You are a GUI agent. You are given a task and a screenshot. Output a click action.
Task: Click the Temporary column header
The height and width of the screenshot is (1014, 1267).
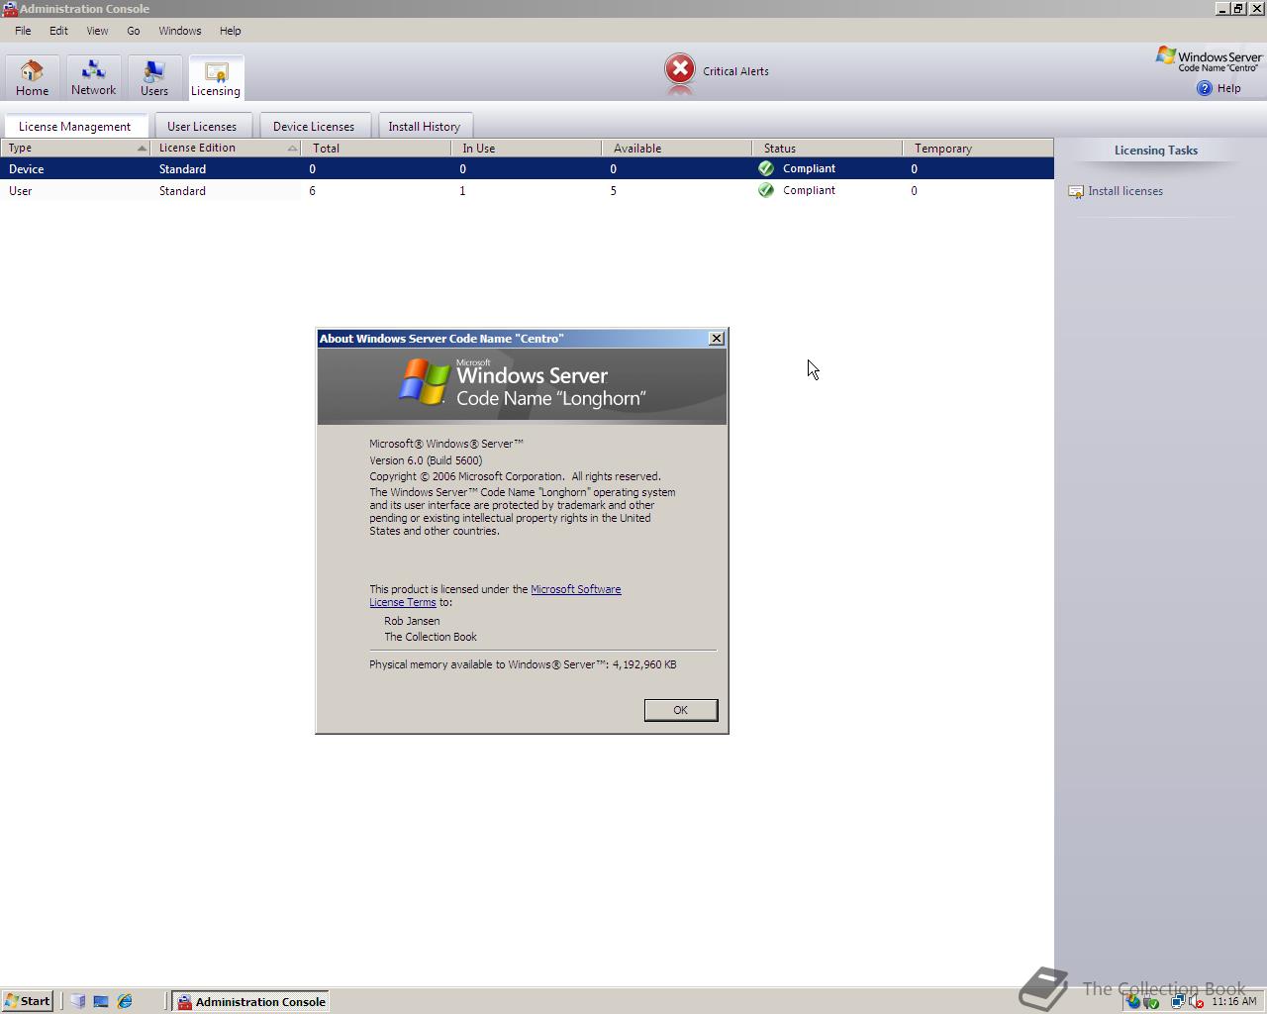978,148
